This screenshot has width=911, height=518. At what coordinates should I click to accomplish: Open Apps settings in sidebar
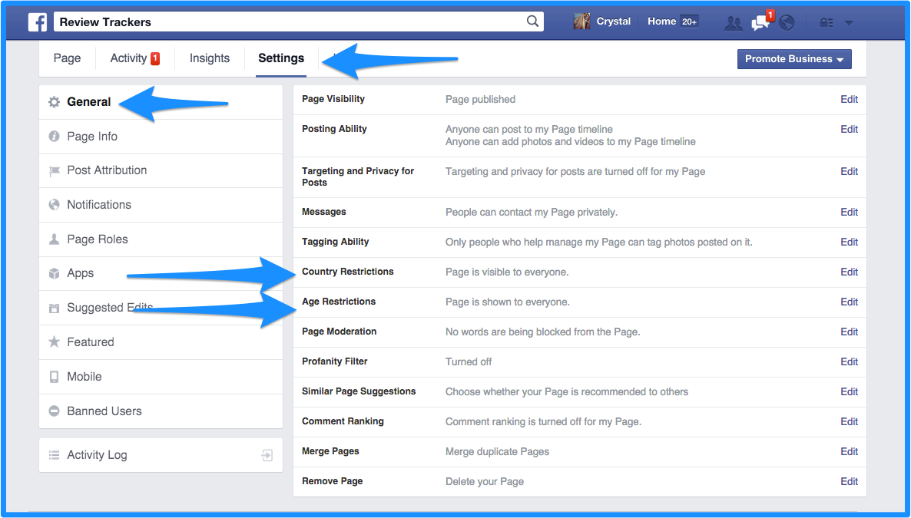[x=161, y=273]
